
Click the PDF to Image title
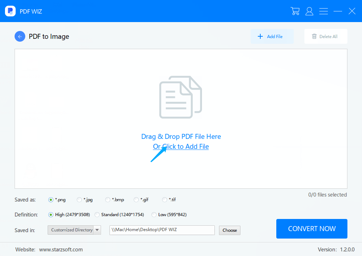(49, 36)
